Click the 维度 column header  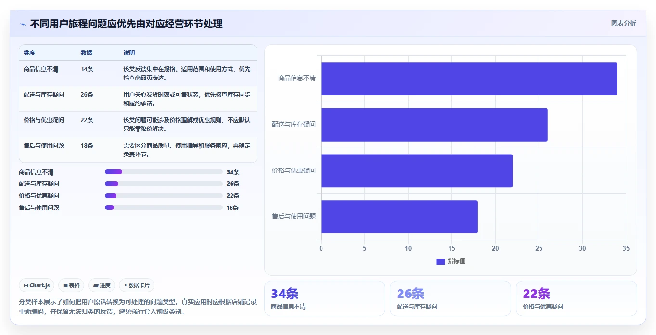point(29,53)
